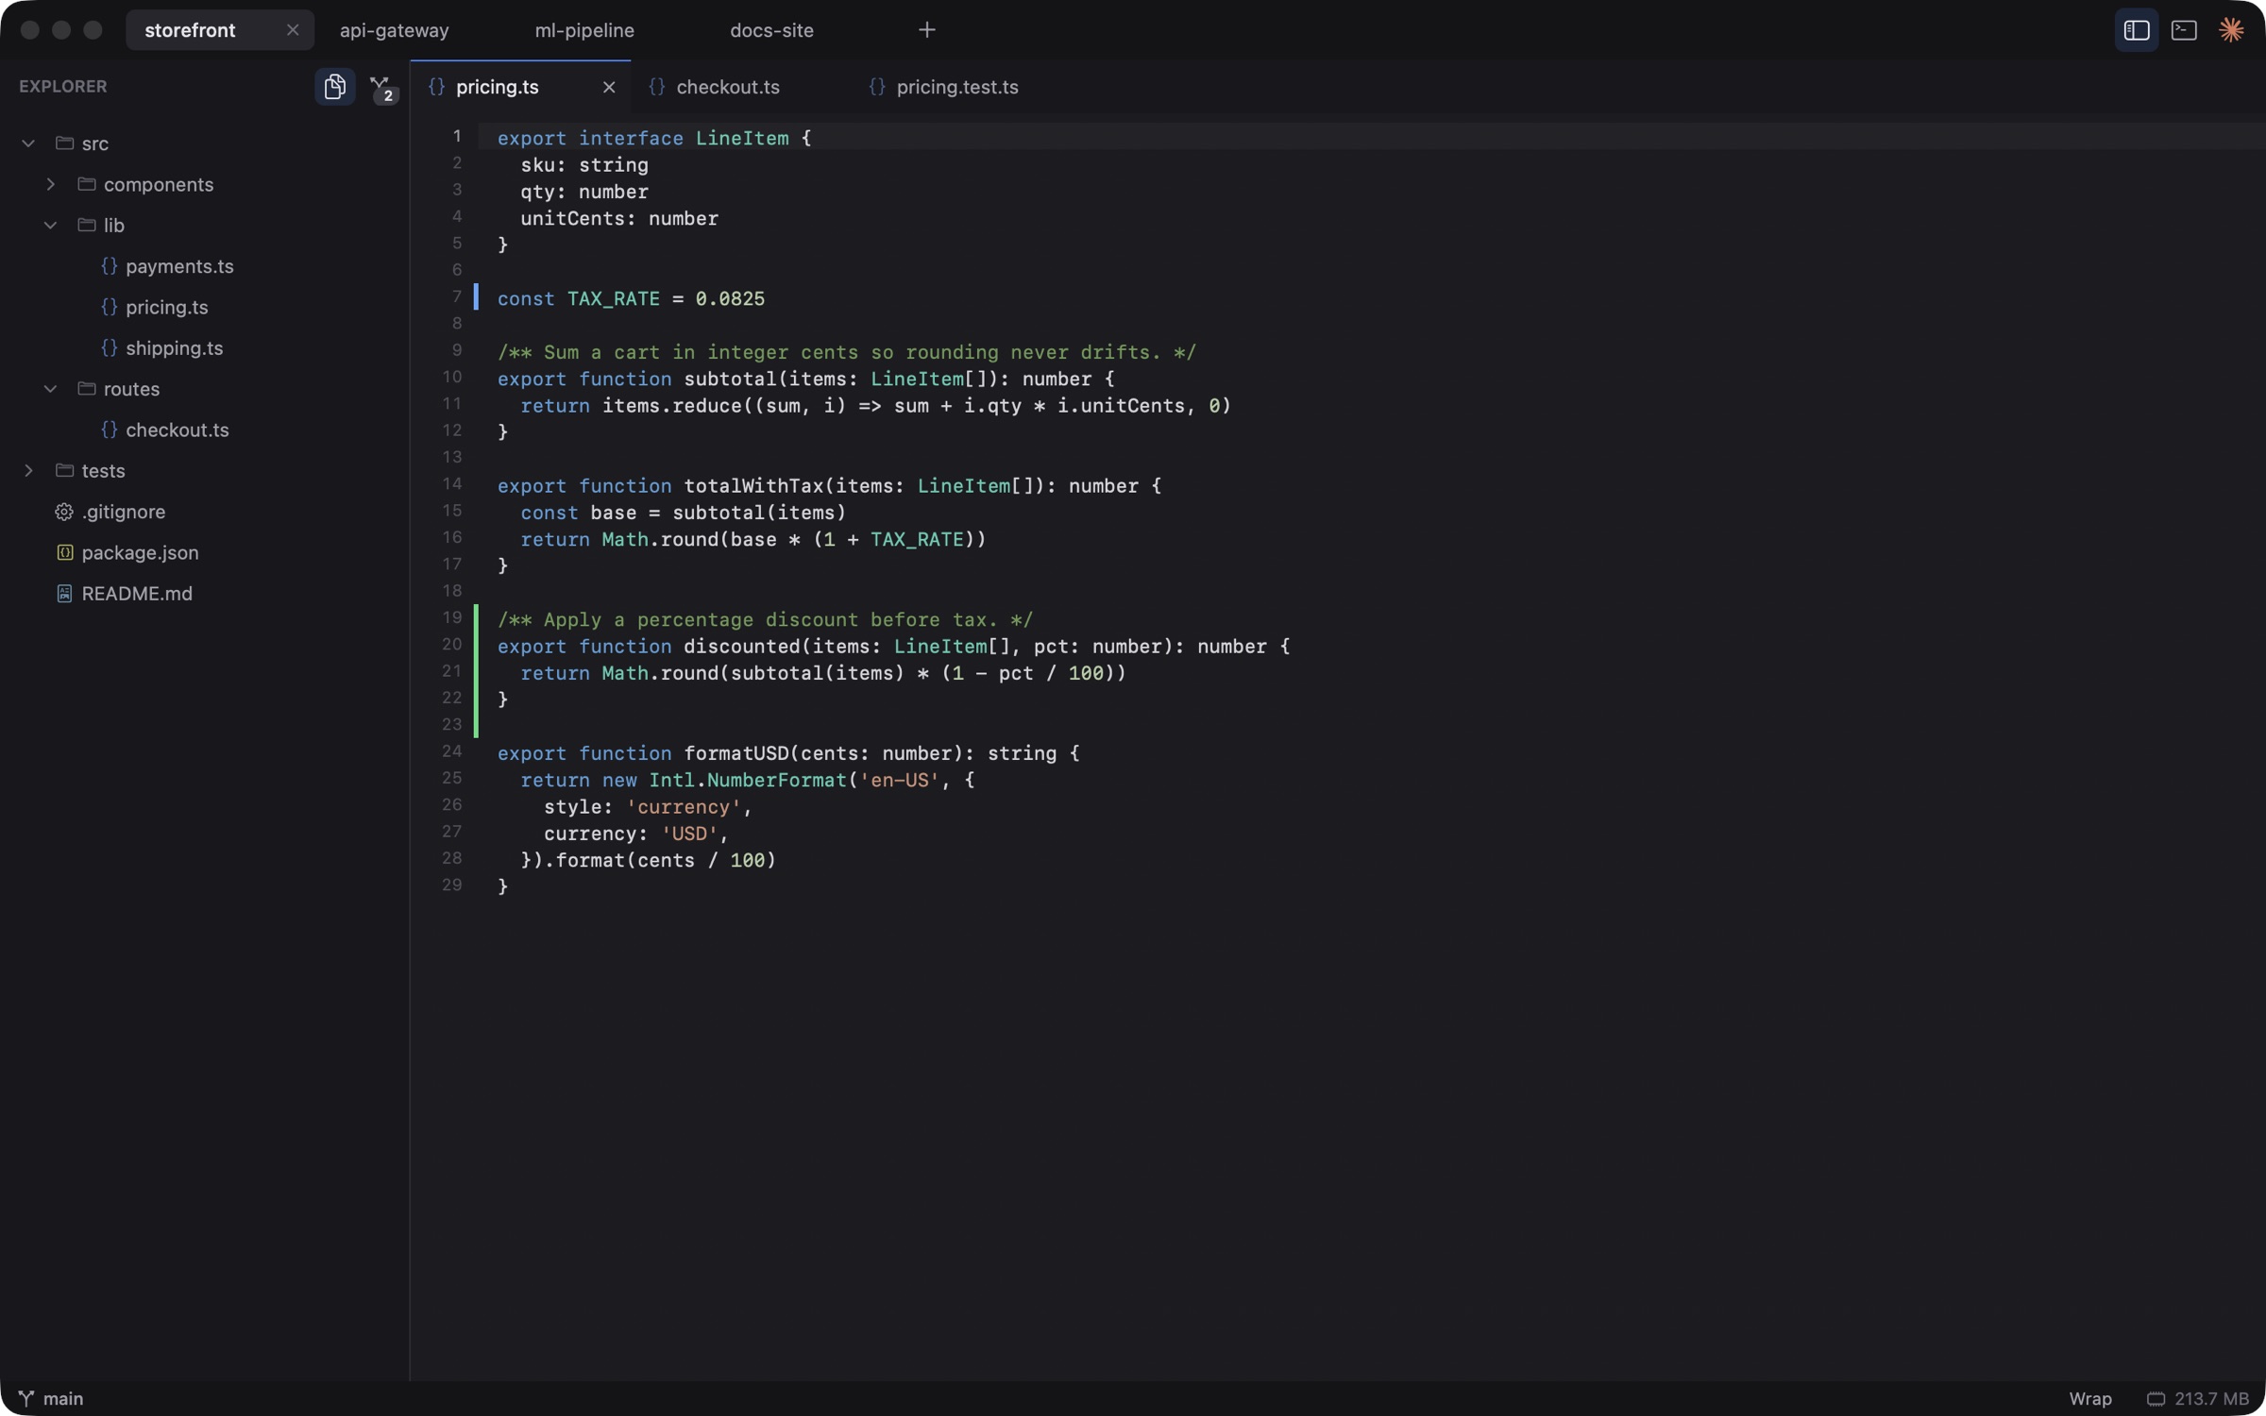Screen dimensions: 2266x1416
Task: Collapse the src folder chevron
Action: point(28,143)
